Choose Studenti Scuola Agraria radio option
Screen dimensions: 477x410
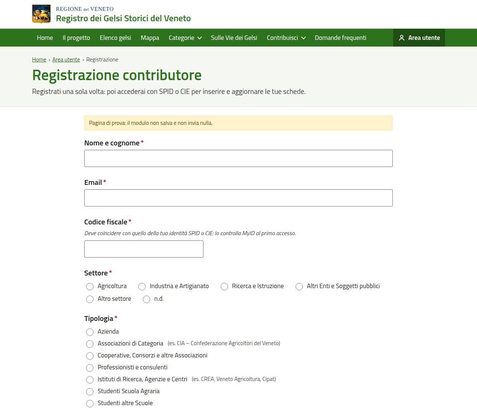[x=90, y=392]
